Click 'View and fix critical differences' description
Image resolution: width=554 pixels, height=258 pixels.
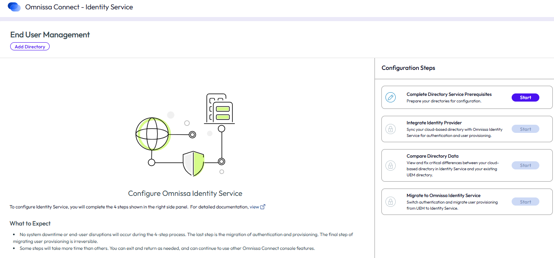click(453, 169)
